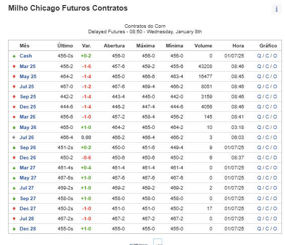Click the red down arrow beside Dec 27
Screen dimensions: 285x245
tap(14, 209)
